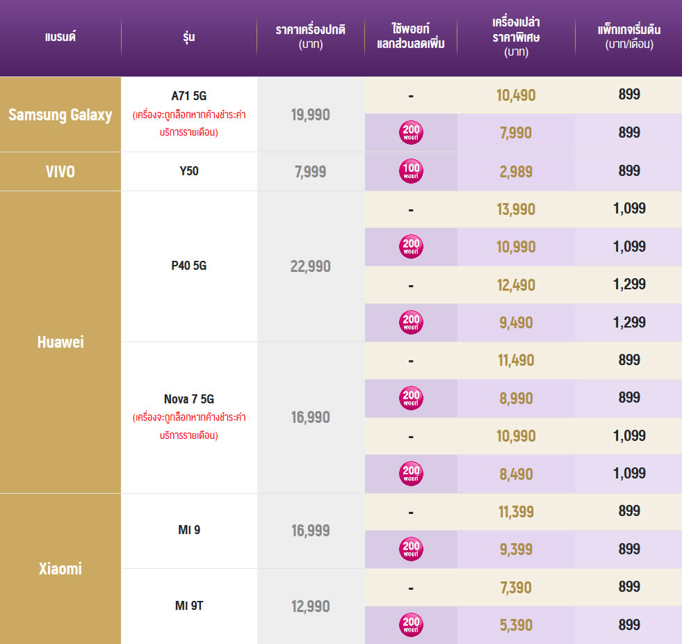
Task: Click the 200-point badge in the MI 9 row
Action: 412,549
